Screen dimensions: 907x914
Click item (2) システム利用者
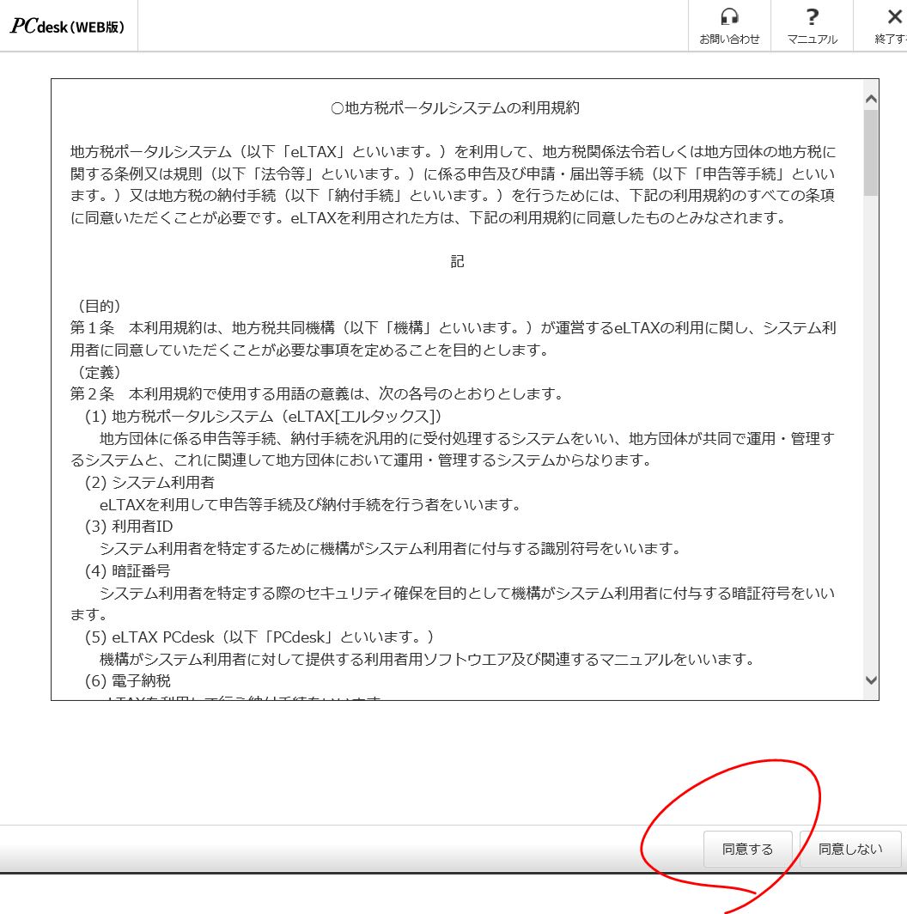[149, 483]
